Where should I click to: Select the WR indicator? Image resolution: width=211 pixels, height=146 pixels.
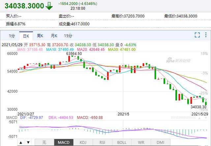(141, 142)
